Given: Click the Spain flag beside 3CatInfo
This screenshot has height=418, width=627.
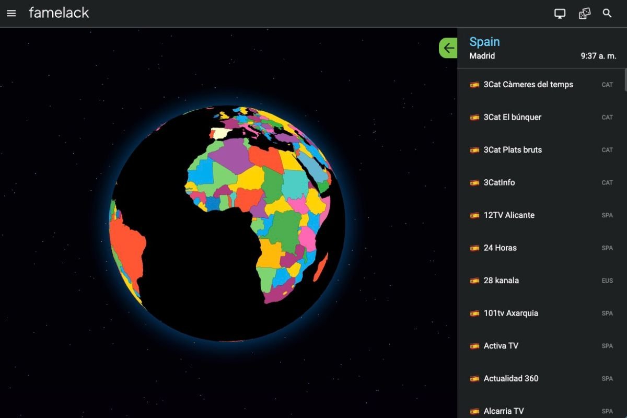Looking at the screenshot, I should coord(474,183).
